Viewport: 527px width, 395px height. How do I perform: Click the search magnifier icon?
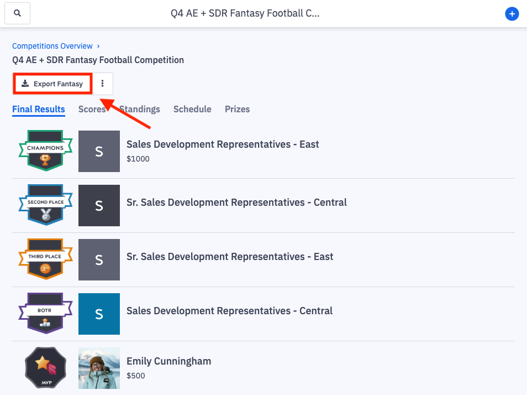tap(18, 13)
